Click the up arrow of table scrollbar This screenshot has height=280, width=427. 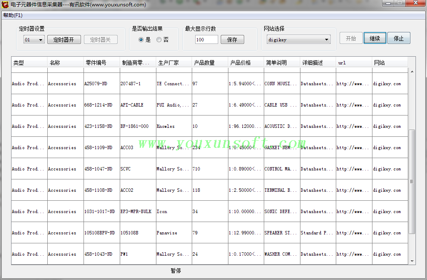click(x=412, y=72)
